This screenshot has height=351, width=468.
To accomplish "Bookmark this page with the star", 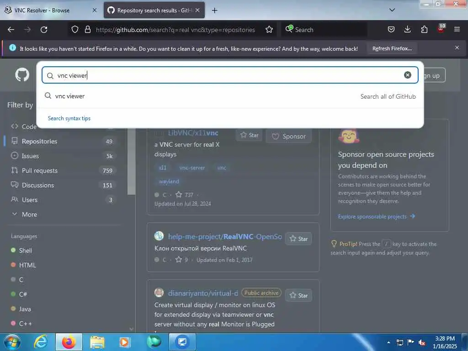I will point(269,29).
